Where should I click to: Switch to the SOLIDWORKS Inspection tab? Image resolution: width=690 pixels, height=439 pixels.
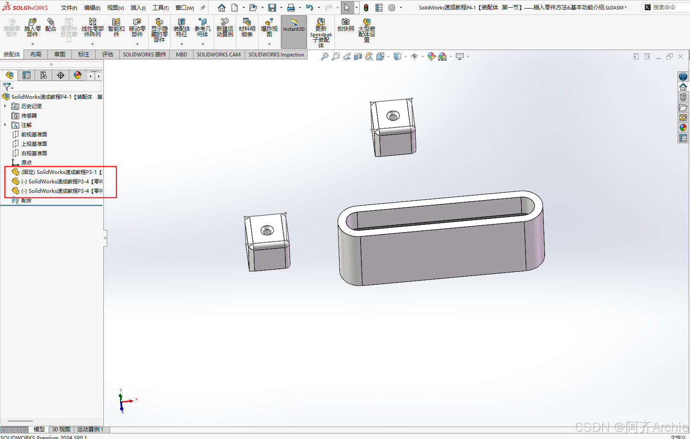coord(276,54)
